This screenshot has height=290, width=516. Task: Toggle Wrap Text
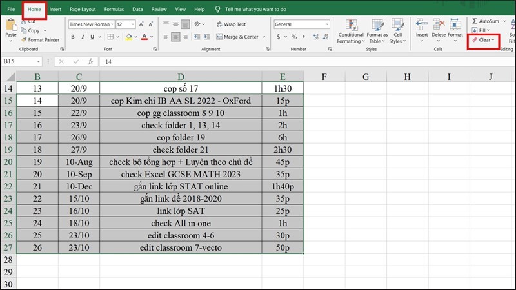[231, 24]
